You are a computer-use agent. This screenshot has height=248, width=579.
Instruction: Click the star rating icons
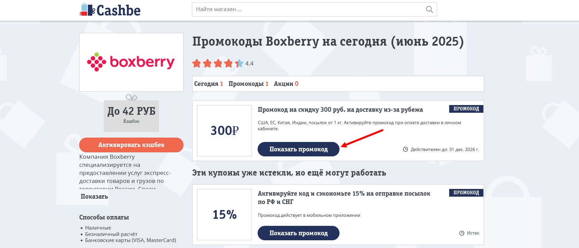pos(218,63)
